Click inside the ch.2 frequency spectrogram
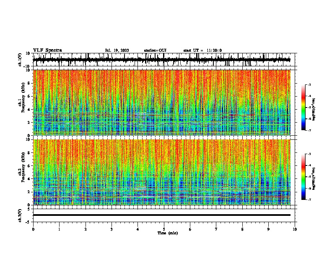Image resolution: width=332 pixels, height=257 pixels. pos(162,172)
